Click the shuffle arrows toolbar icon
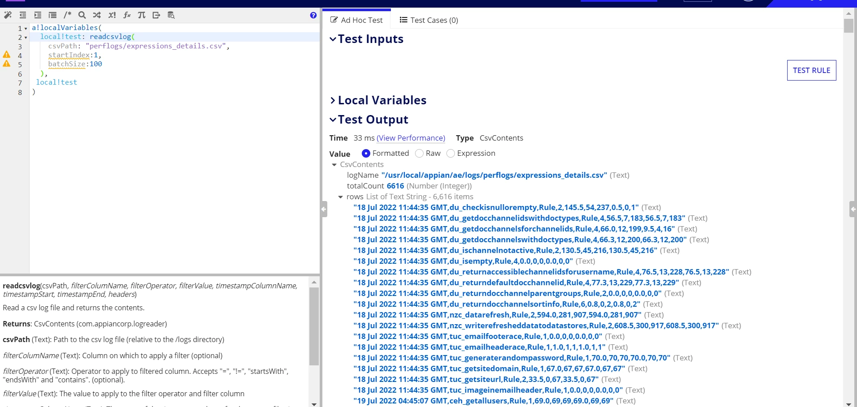 click(x=97, y=15)
